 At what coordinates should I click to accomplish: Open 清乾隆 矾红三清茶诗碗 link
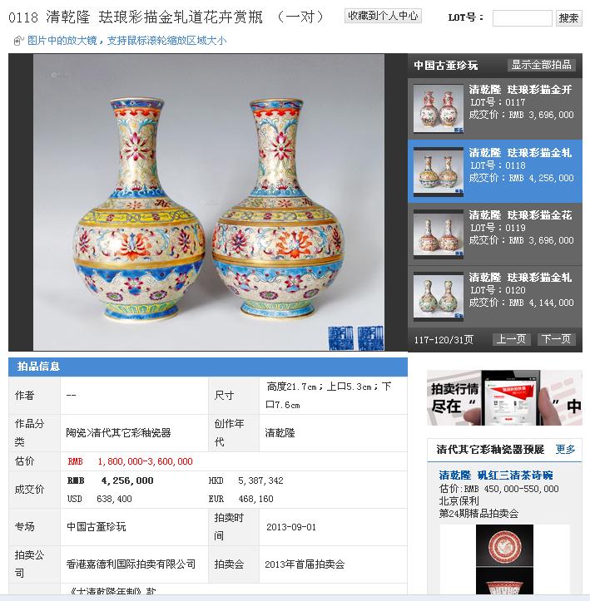click(496, 475)
